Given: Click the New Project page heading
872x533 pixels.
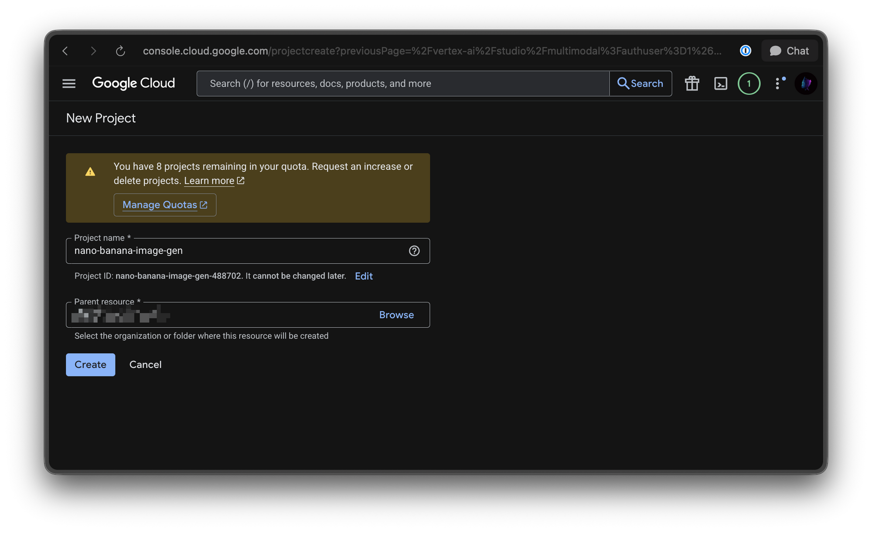Looking at the screenshot, I should tap(101, 118).
